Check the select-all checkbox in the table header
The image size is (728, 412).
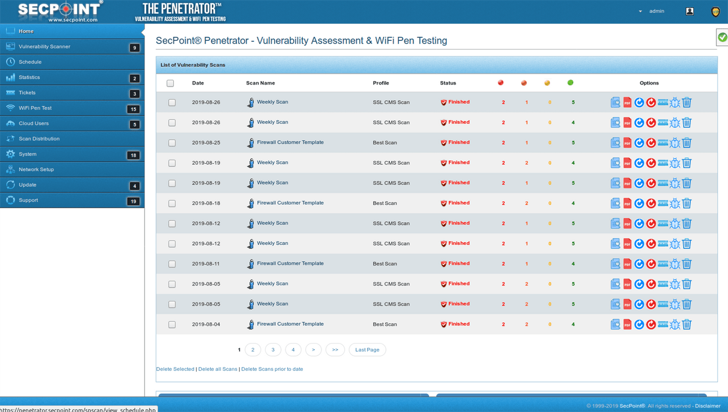pos(170,83)
